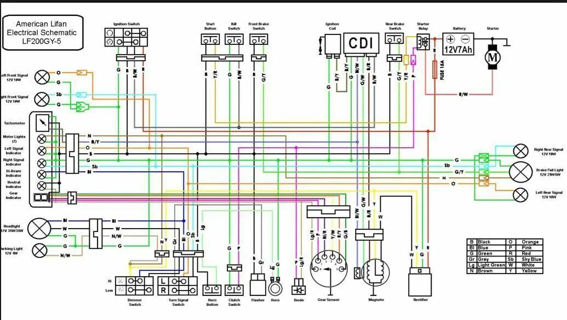Click the horn symbol
This screenshot has height=320, width=567.
275,288
